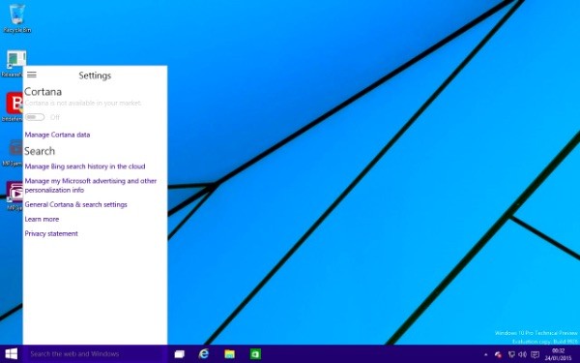
Task: Open the notifications action center icon
Action: pyautogui.click(x=535, y=355)
